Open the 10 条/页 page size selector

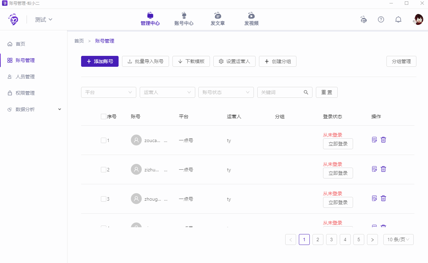pyautogui.click(x=398, y=239)
